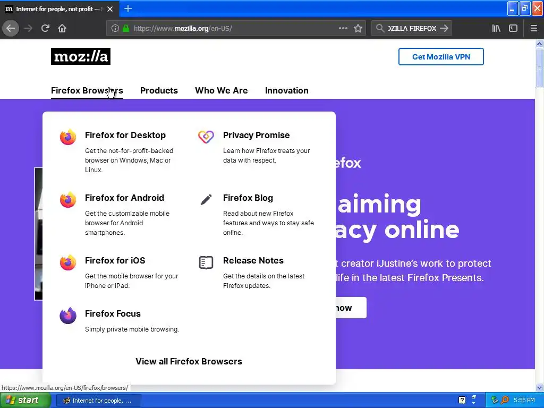Open the Library icon in toolbar

tap(496, 28)
